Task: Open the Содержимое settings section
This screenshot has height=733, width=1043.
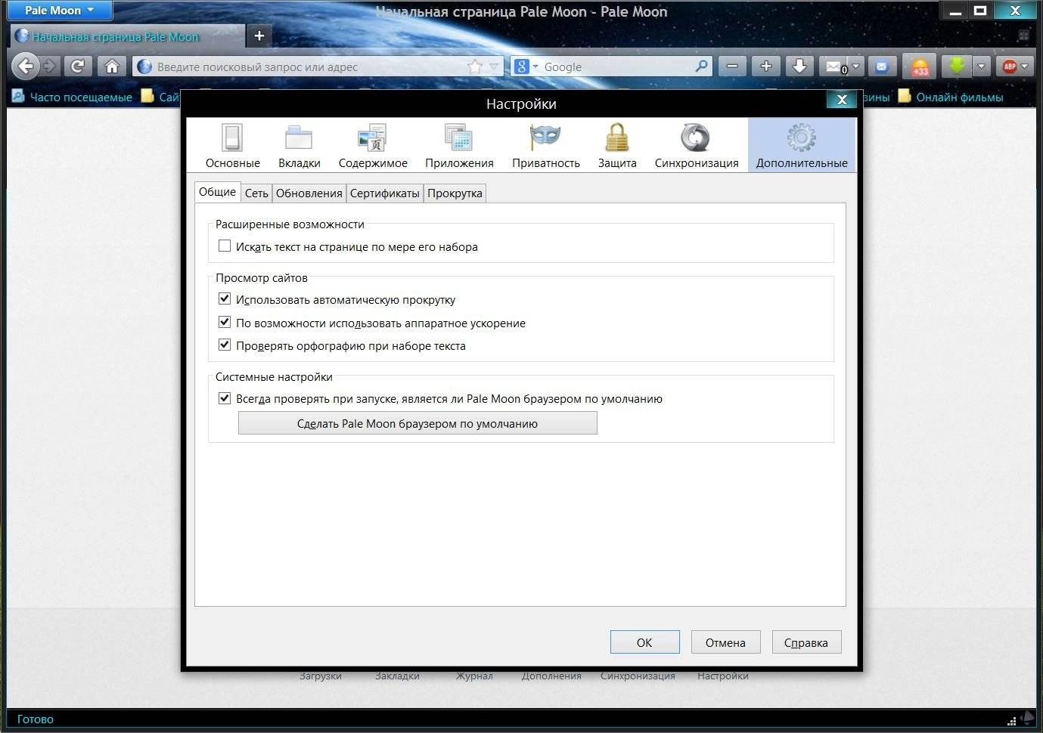Action: pos(373,145)
